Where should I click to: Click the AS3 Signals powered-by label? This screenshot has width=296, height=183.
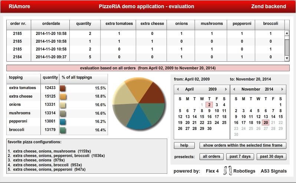(x=273, y=171)
